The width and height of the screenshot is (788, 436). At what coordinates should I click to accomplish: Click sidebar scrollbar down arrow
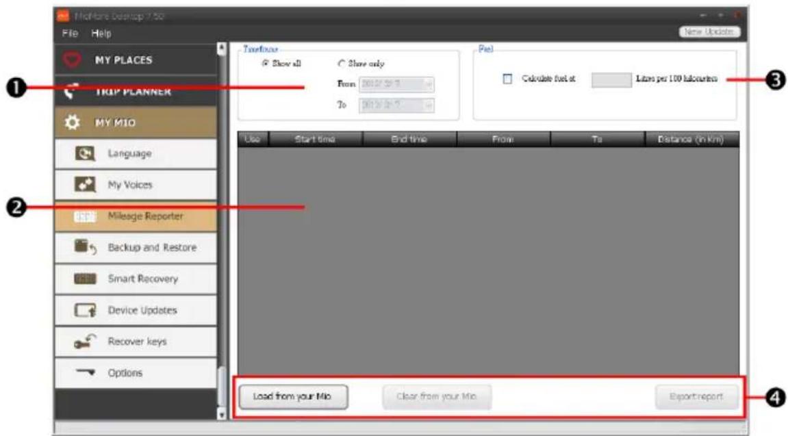click(221, 414)
